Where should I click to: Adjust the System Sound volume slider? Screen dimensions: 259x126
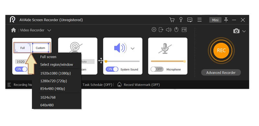pyautogui.click(x=122, y=61)
